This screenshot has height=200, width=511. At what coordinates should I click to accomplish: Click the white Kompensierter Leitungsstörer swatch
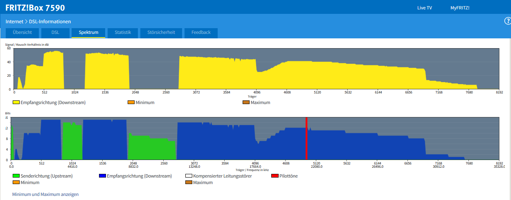(x=189, y=176)
